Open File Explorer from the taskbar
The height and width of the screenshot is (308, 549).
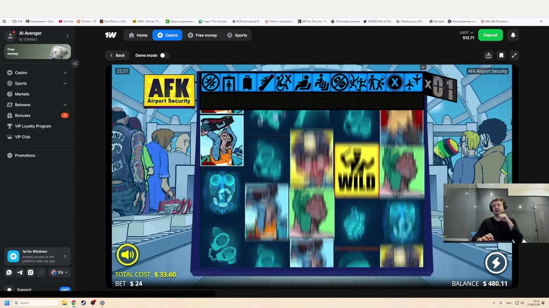tap(64, 303)
